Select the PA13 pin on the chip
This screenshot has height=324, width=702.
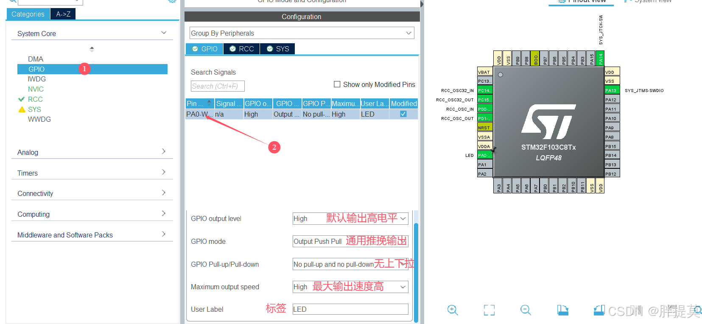tap(612, 90)
